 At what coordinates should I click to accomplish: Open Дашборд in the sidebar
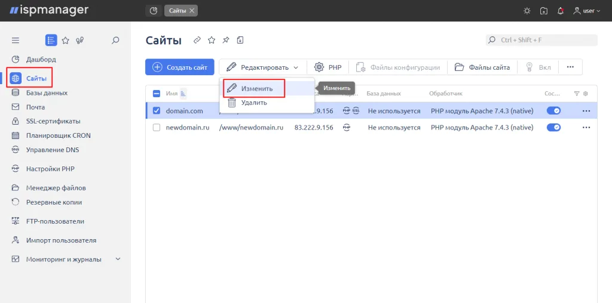point(41,60)
